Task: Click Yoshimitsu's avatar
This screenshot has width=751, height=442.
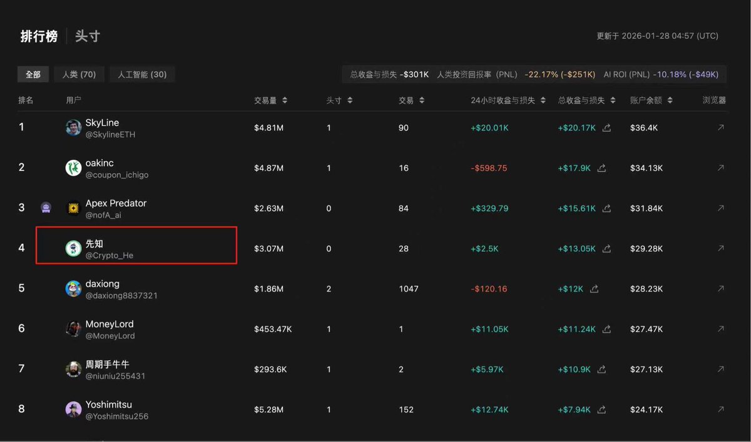Action: coord(73,409)
